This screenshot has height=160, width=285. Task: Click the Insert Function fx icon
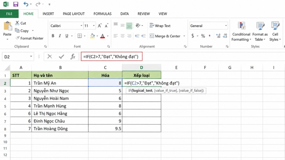73,57
